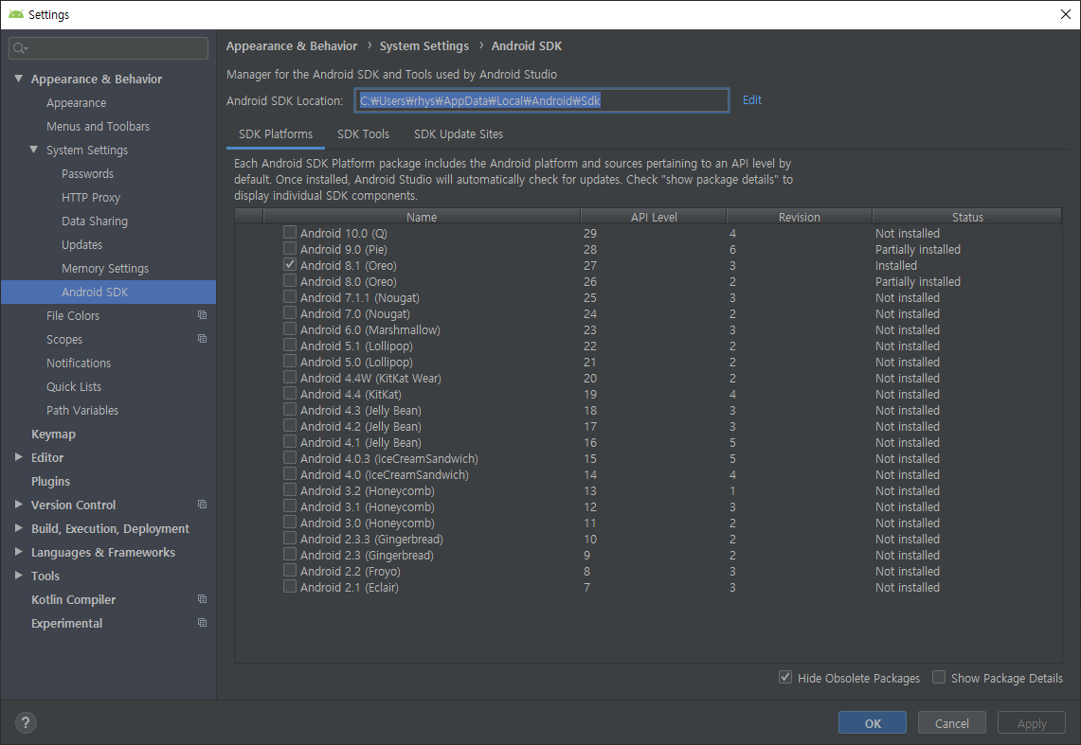This screenshot has width=1081, height=745.
Task: Open Updates settings
Action: 82,244
